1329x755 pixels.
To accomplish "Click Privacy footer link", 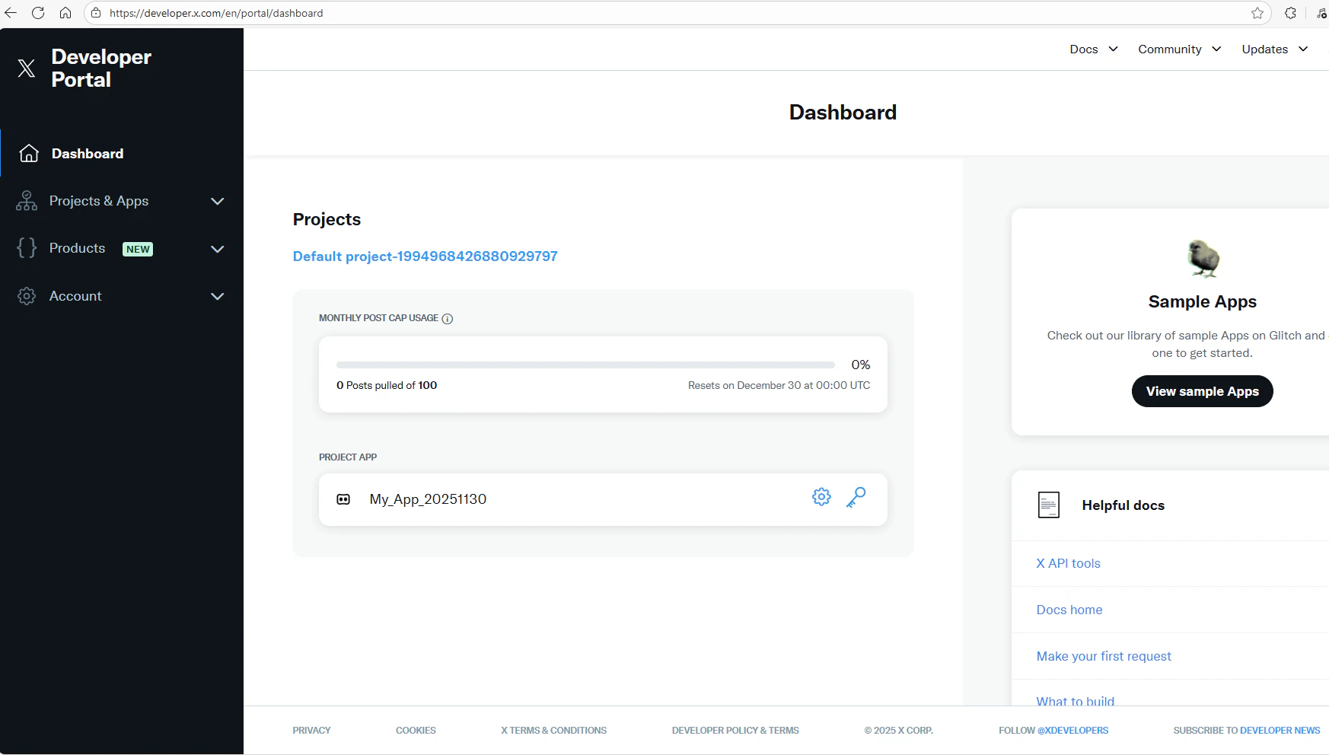I will click(x=311, y=731).
